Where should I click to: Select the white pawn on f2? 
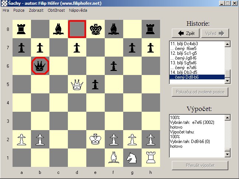pyautogui.click(x=114, y=140)
